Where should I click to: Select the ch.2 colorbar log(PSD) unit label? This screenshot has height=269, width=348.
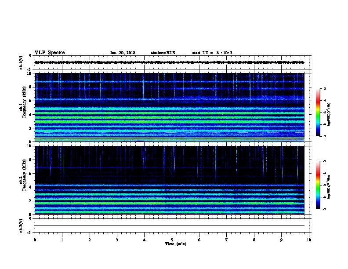coord(329,187)
